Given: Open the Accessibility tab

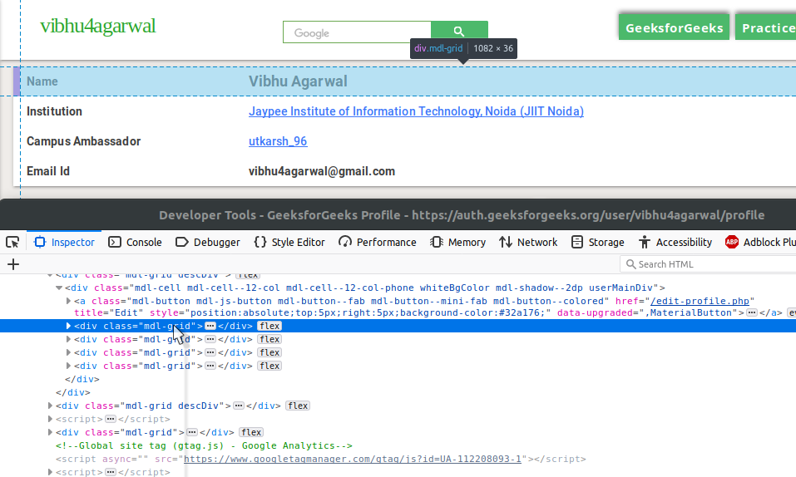Looking at the screenshot, I should coord(675,242).
